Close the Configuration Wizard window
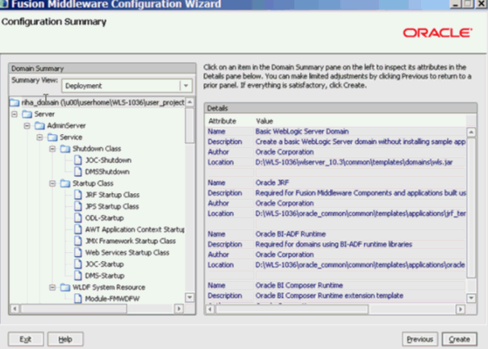The image size is (488, 349). (x=481, y=4)
